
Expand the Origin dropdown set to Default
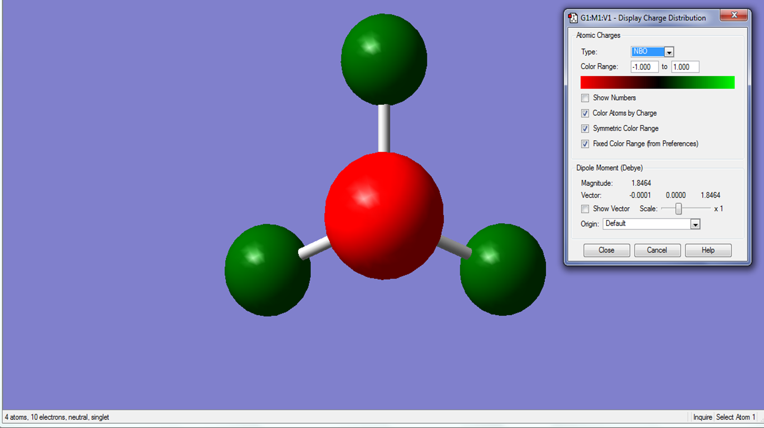(x=695, y=224)
